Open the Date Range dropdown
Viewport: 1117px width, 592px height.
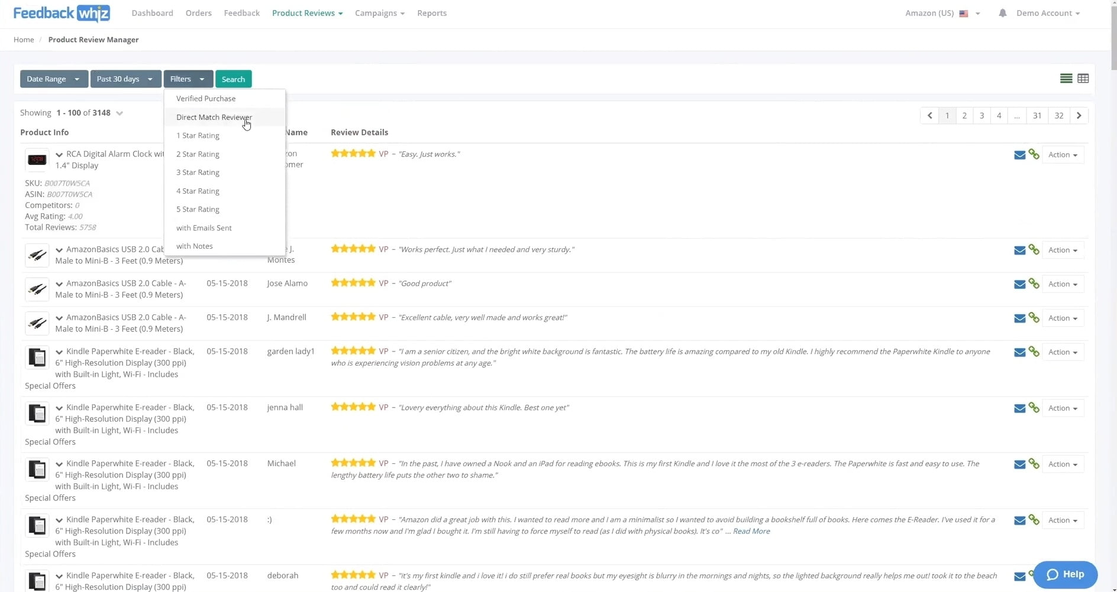click(54, 79)
